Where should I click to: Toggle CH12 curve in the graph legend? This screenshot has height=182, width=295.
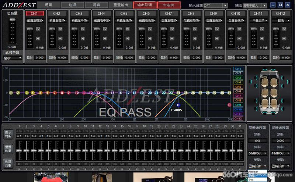238,119
